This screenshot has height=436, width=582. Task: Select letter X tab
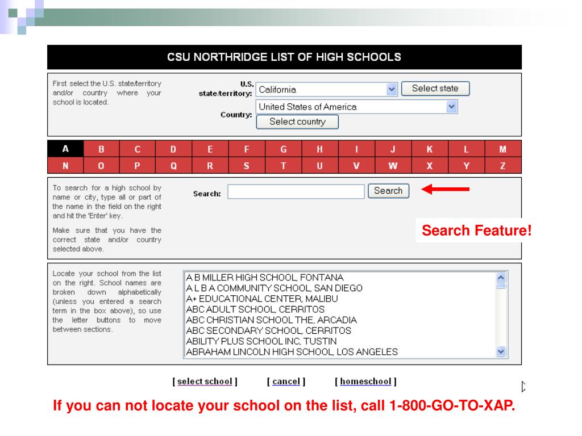430,165
